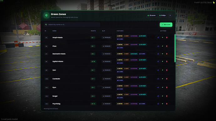Teleport to the Mechanik miasto zone
The width and height of the screenshot is (216, 121).
[162, 54]
